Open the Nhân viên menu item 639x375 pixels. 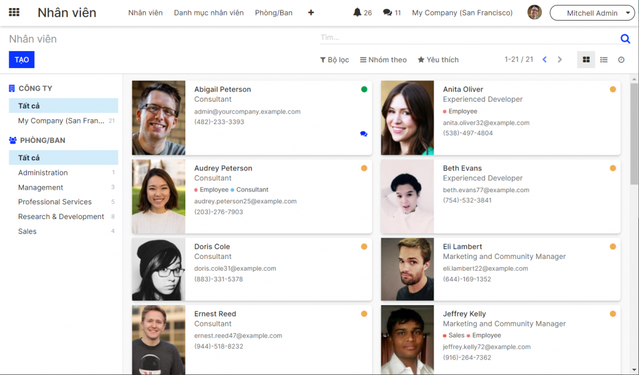[x=145, y=12]
